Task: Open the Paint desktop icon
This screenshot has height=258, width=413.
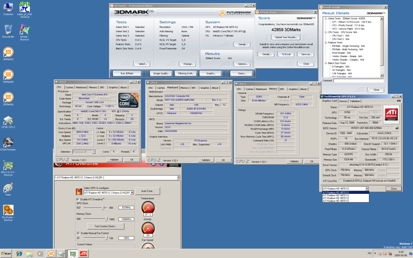Action: pos(8,188)
